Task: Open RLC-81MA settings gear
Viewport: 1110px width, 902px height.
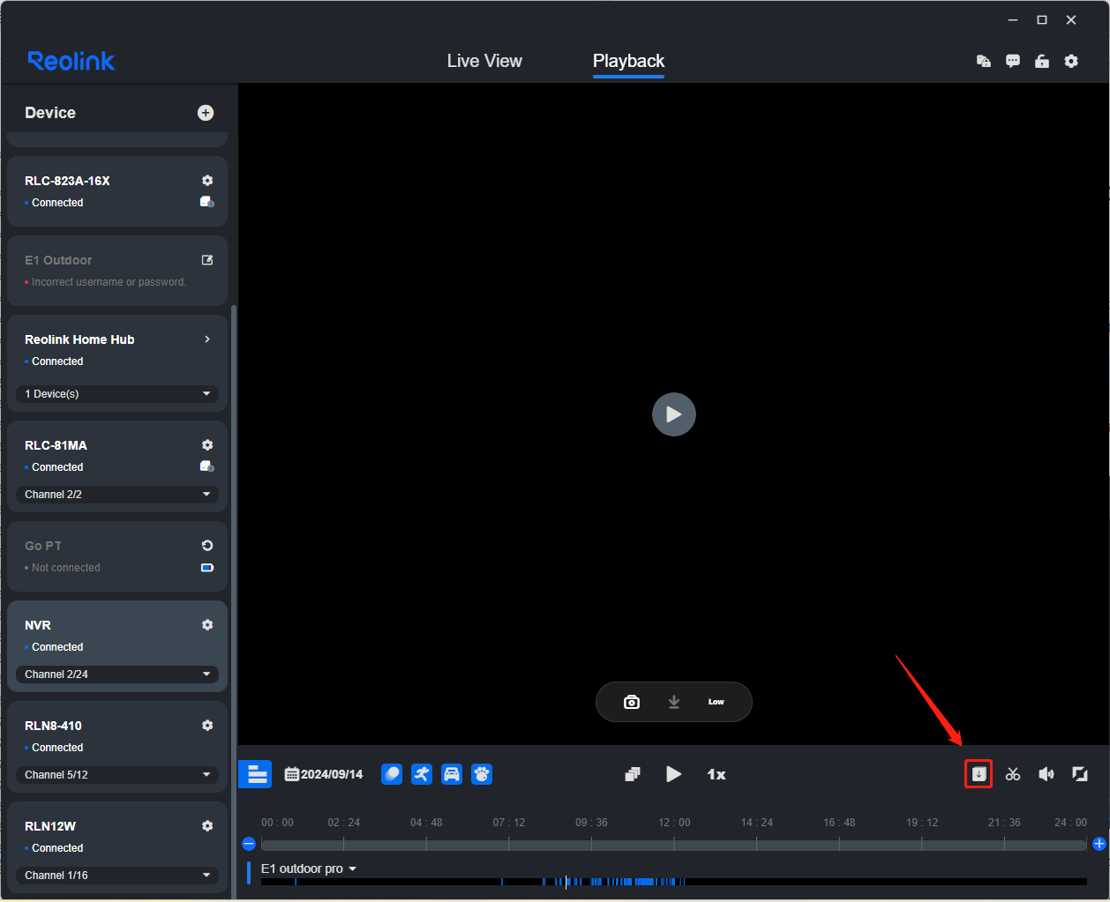Action: click(x=207, y=445)
